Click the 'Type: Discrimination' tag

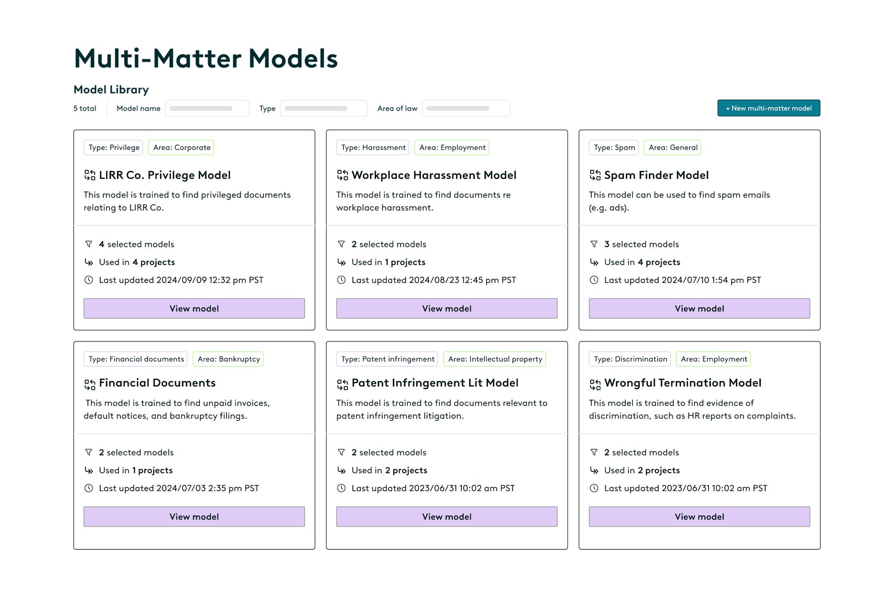(630, 359)
